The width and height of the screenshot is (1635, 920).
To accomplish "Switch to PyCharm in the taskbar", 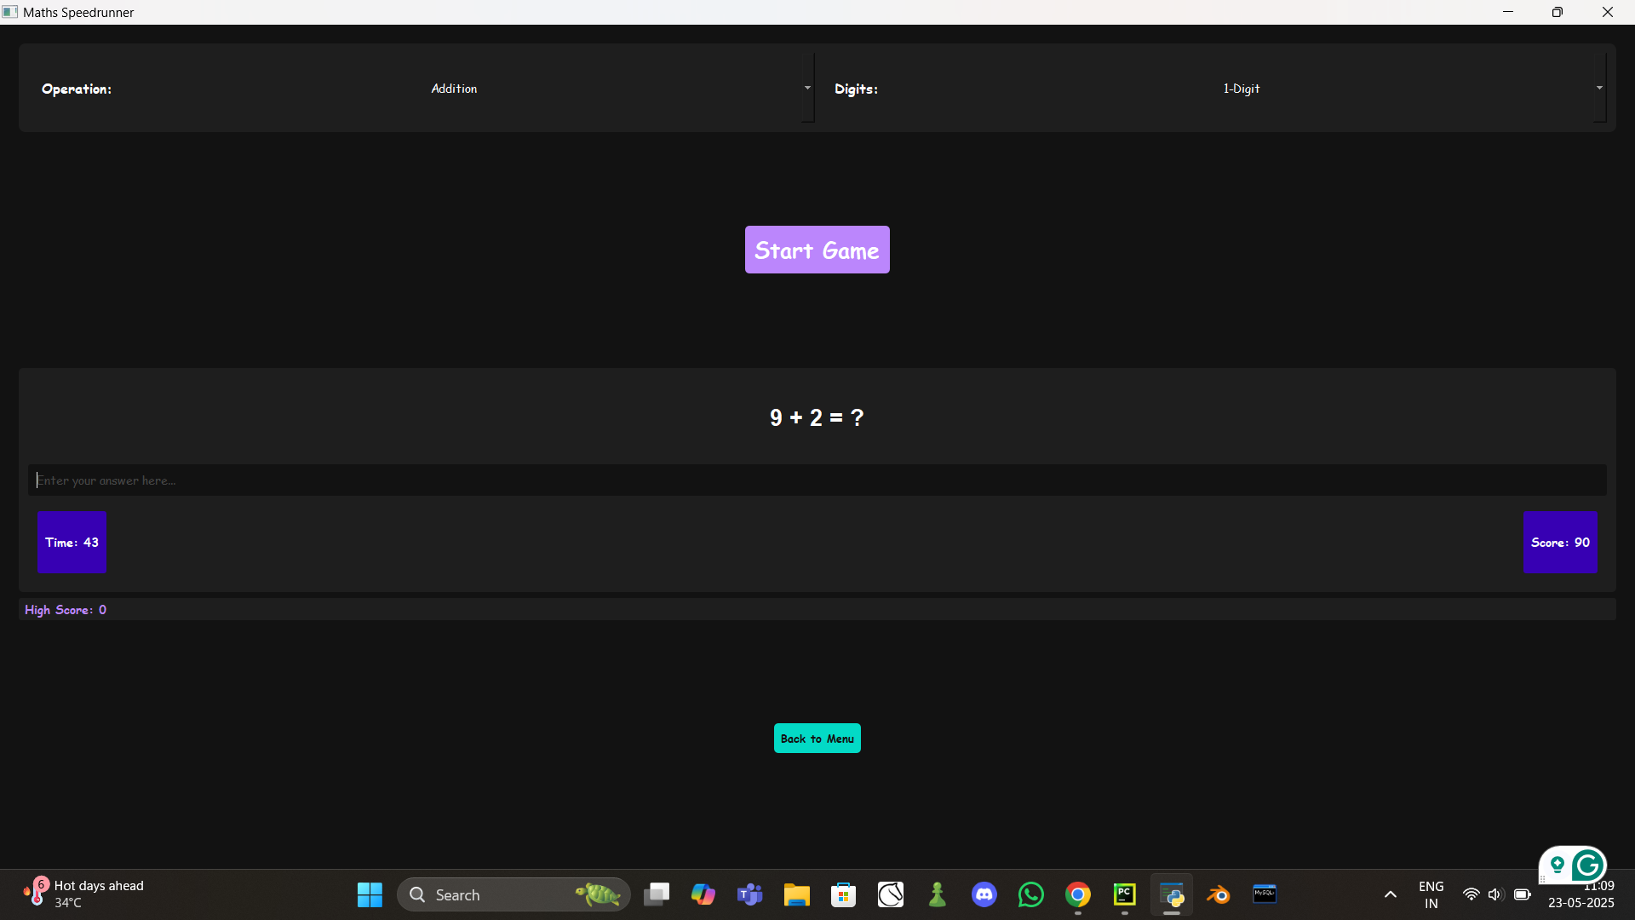I will tap(1124, 894).
